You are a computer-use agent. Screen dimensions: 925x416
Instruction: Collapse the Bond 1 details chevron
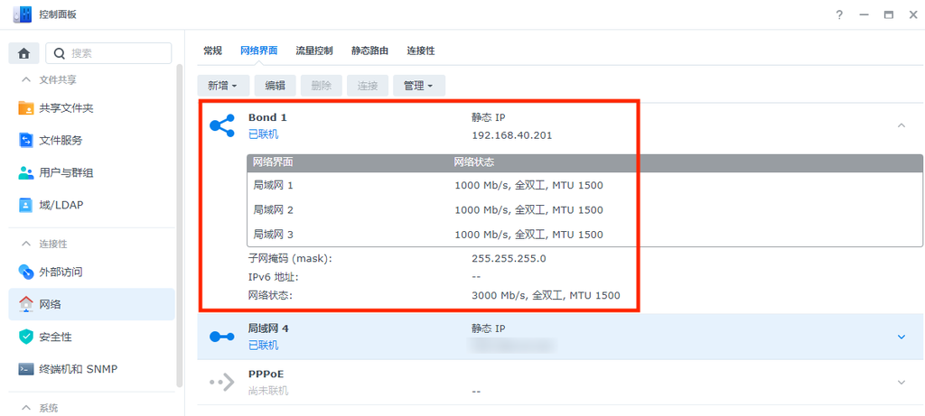[901, 125]
